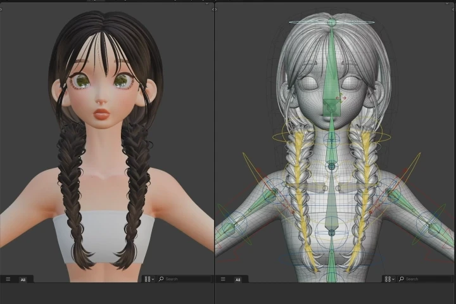Select the "All" tab in right viewport
This screenshot has height=304, width=456.
pyautogui.click(x=238, y=279)
